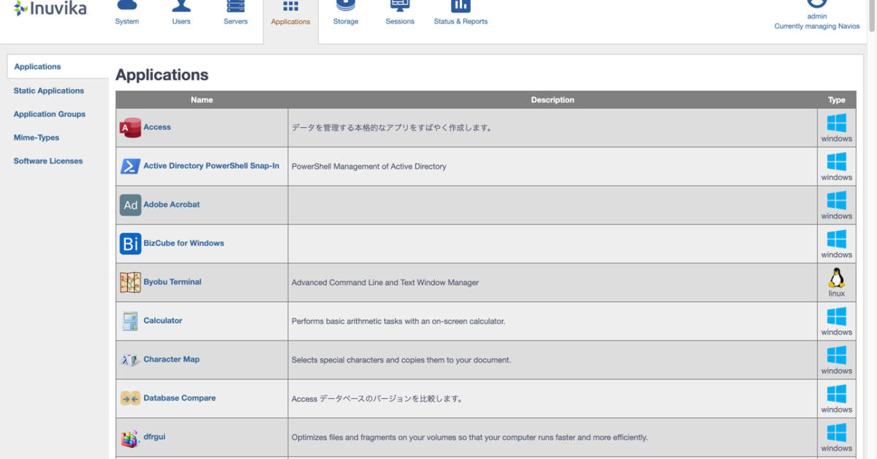The width and height of the screenshot is (877, 459).
Task: Click Windows type icon in BizCube row
Action: click(x=836, y=238)
